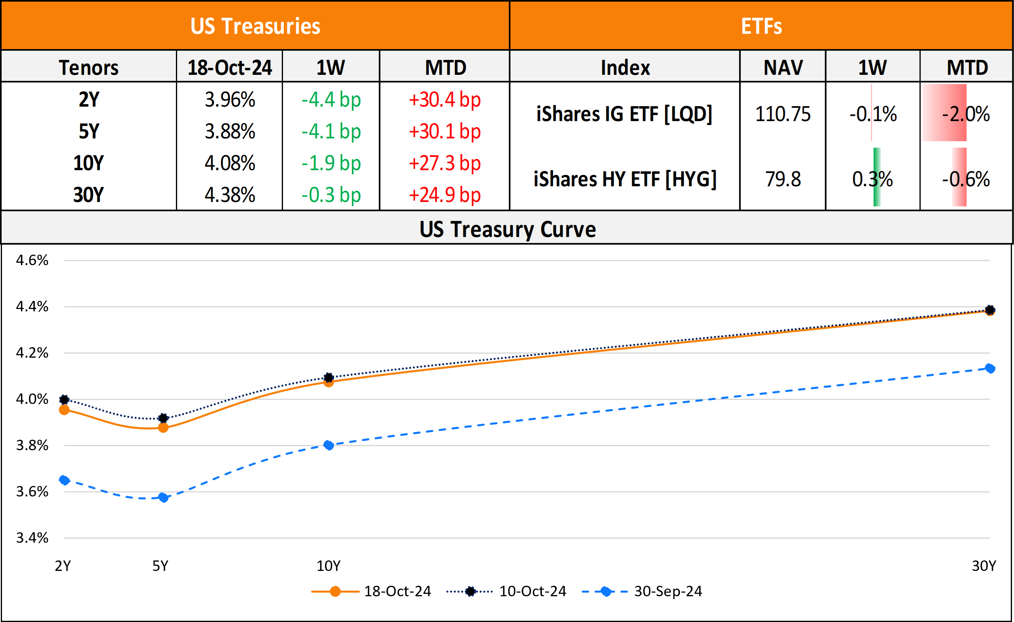The width and height of the screenshot is (1014, 622).
Task: Select the 2Y yield value 3.96%
Action: click(229, 99)
